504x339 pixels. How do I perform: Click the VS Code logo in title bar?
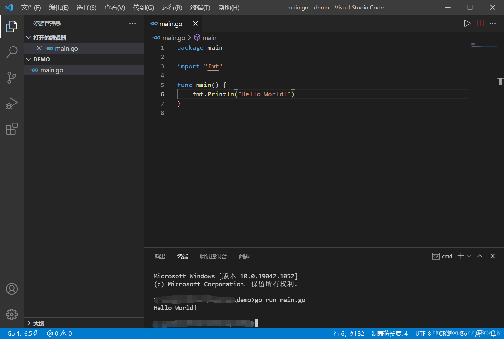[x=9, y=7]
